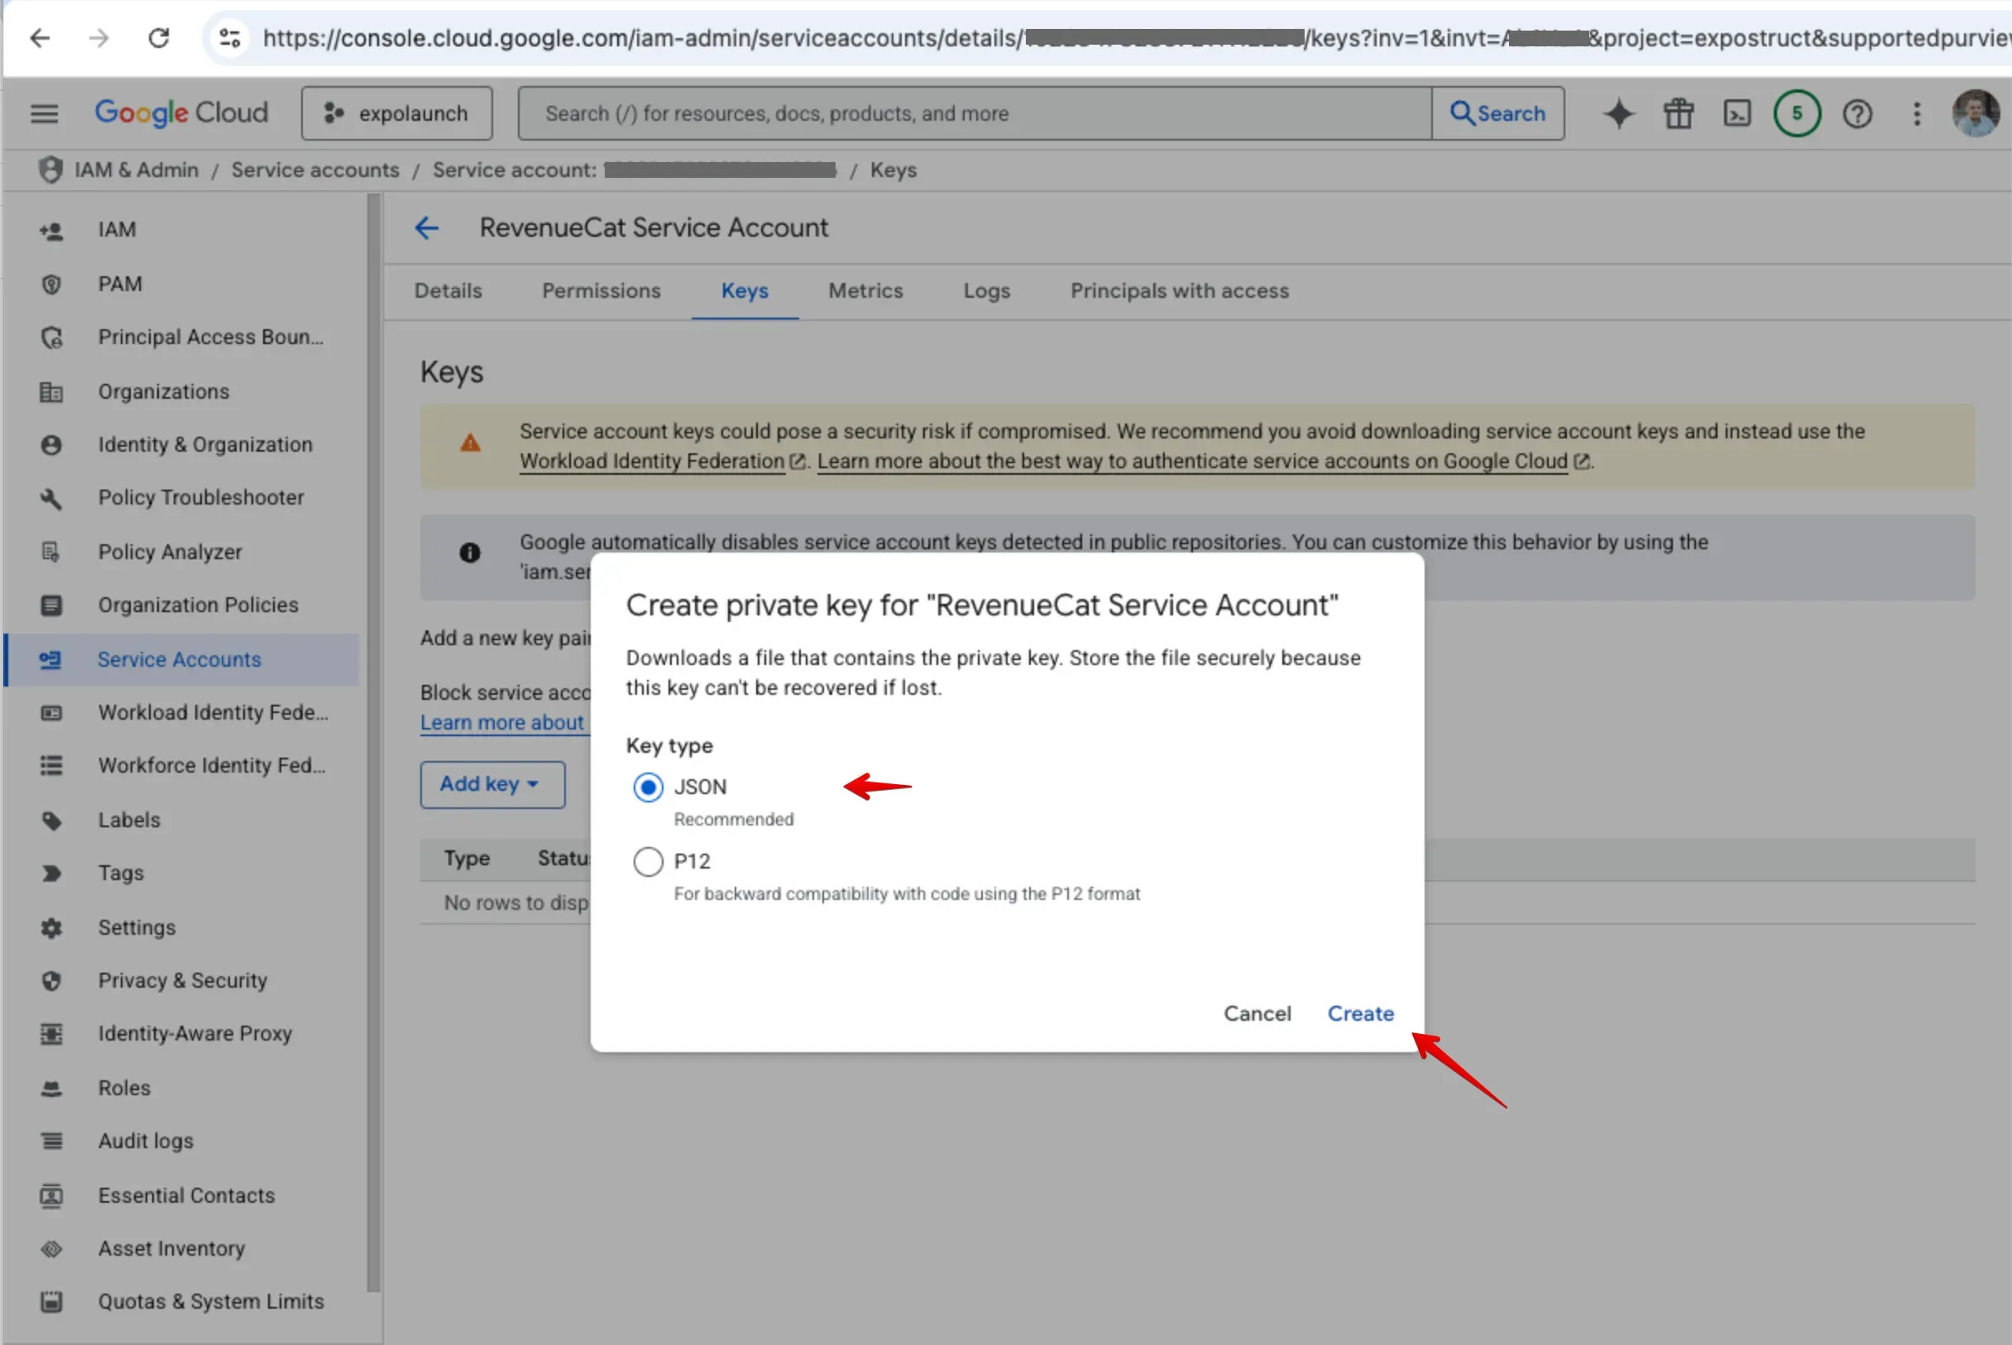
Task: Click Service accounts in the breadcrumb
Action: click(315, 170)
